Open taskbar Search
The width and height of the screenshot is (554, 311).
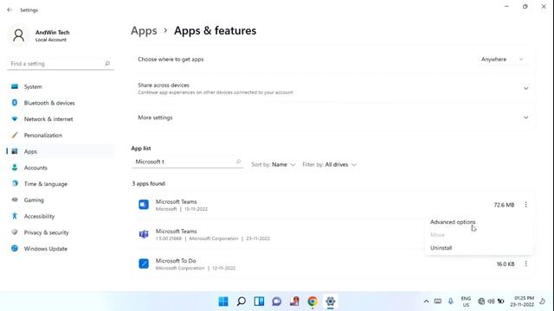pyautogui.click(x=242, y=301)
